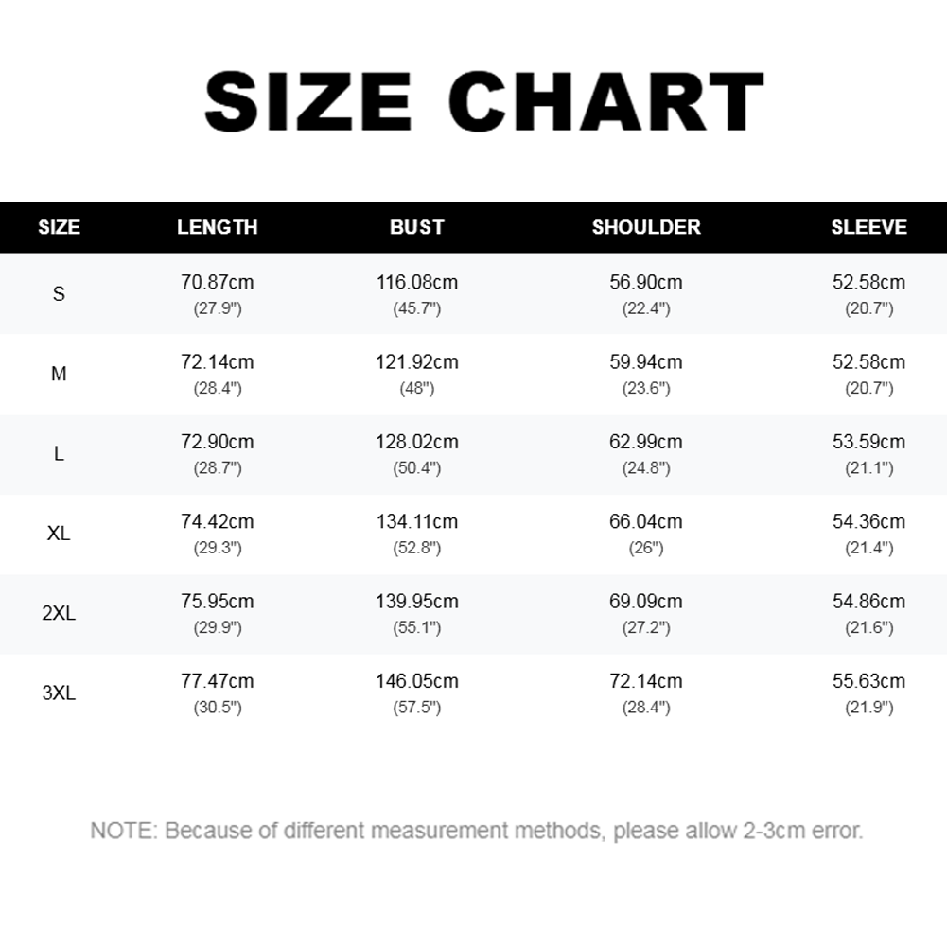
Task: Select the 121.92cm bust value
Action: pyautogui.click(x=416, y=361)
